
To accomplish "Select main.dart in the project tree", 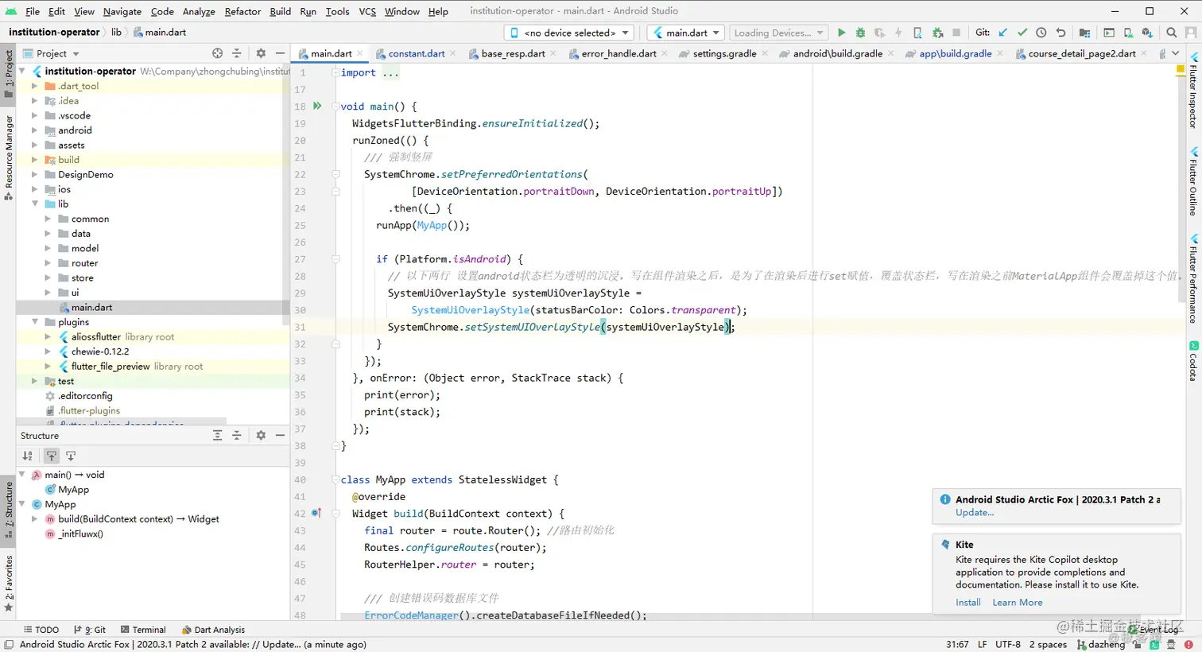I will (x=91, y=308).
